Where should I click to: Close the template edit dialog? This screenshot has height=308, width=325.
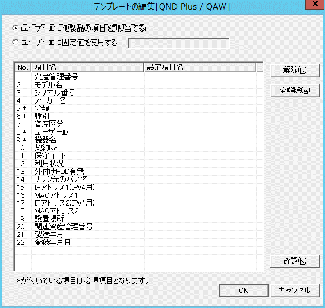315,4
